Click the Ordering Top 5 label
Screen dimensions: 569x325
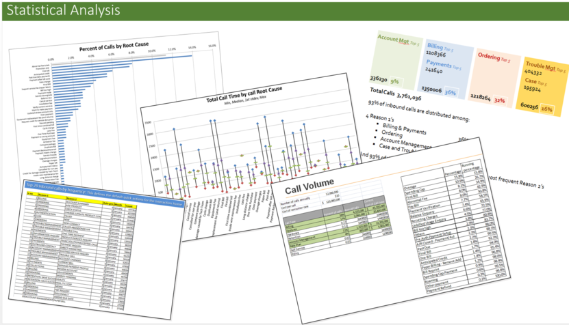494,57
